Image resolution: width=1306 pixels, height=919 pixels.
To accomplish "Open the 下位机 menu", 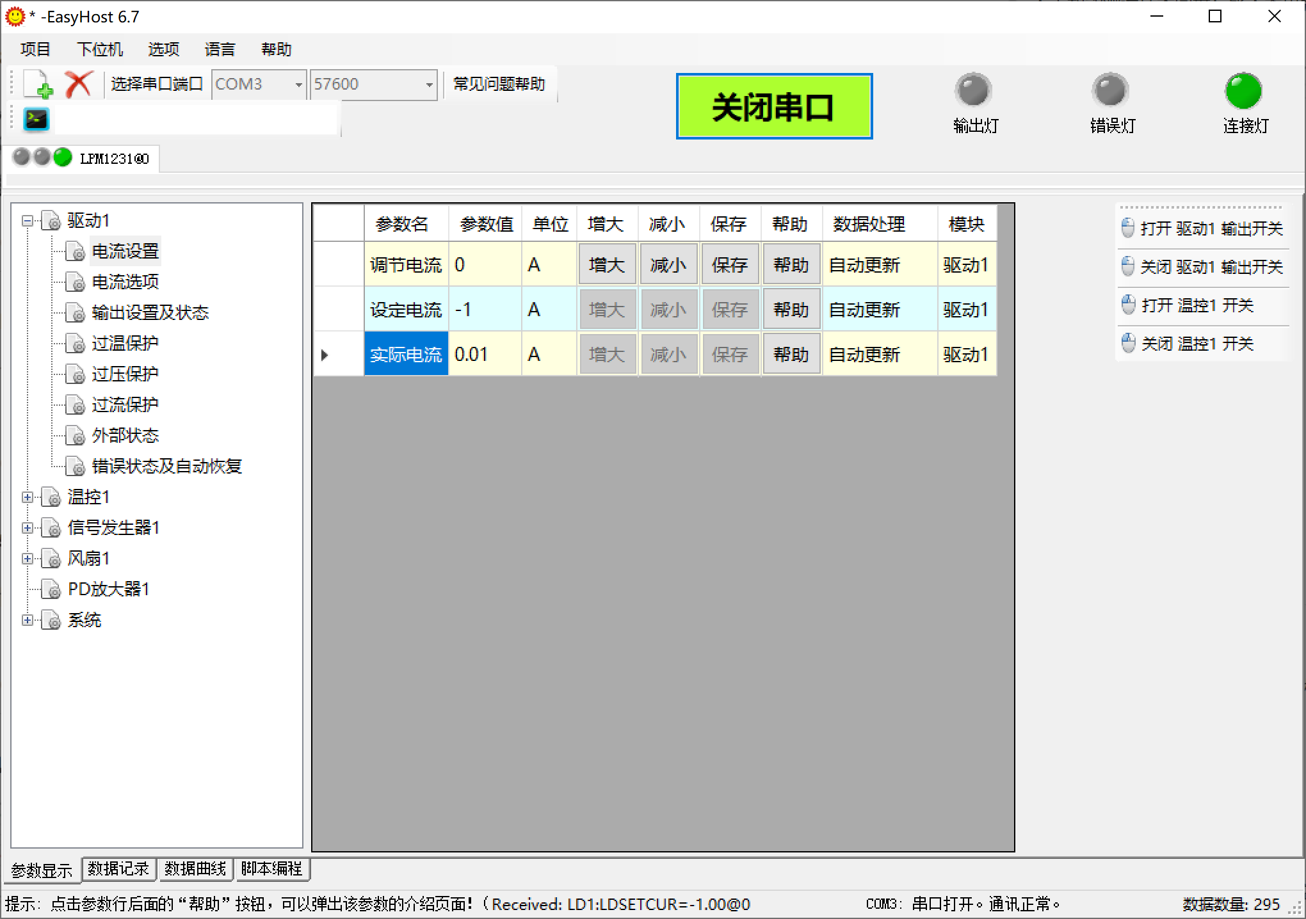I will point(99,49).
